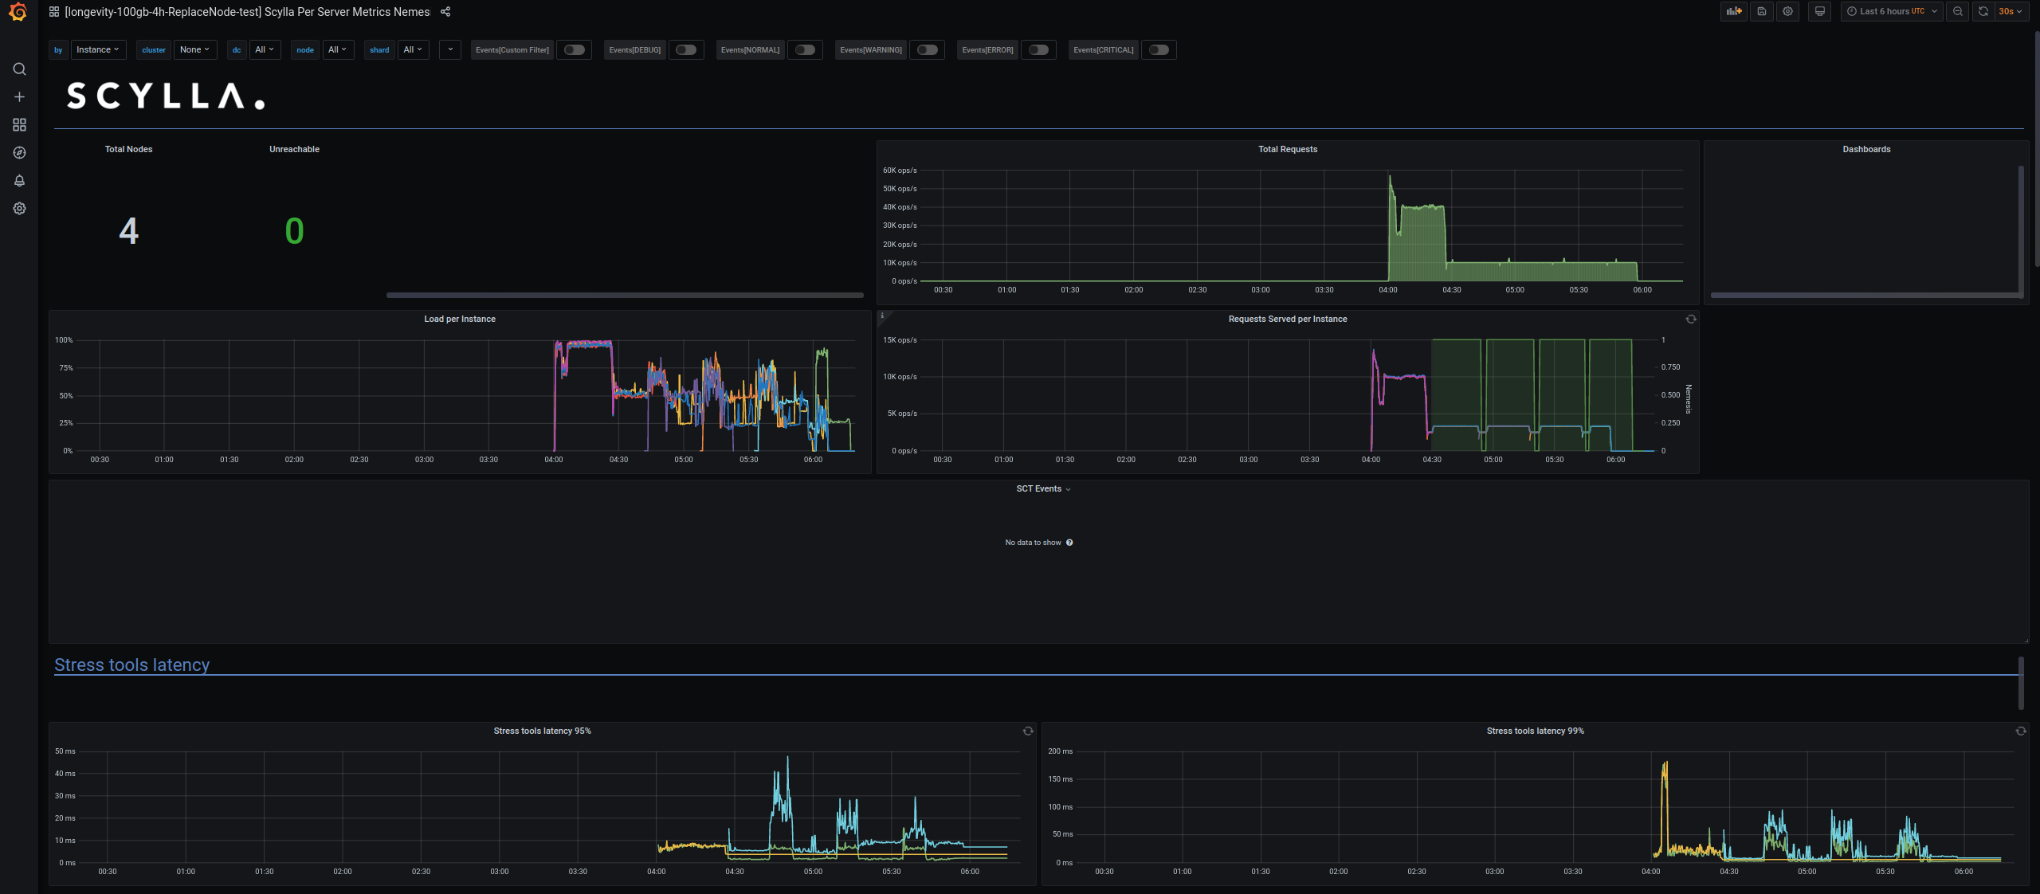This screenshot has width=2040, height=894.
Task: Save the dashboard using the save icon
Action: [x=1761, y=11]
